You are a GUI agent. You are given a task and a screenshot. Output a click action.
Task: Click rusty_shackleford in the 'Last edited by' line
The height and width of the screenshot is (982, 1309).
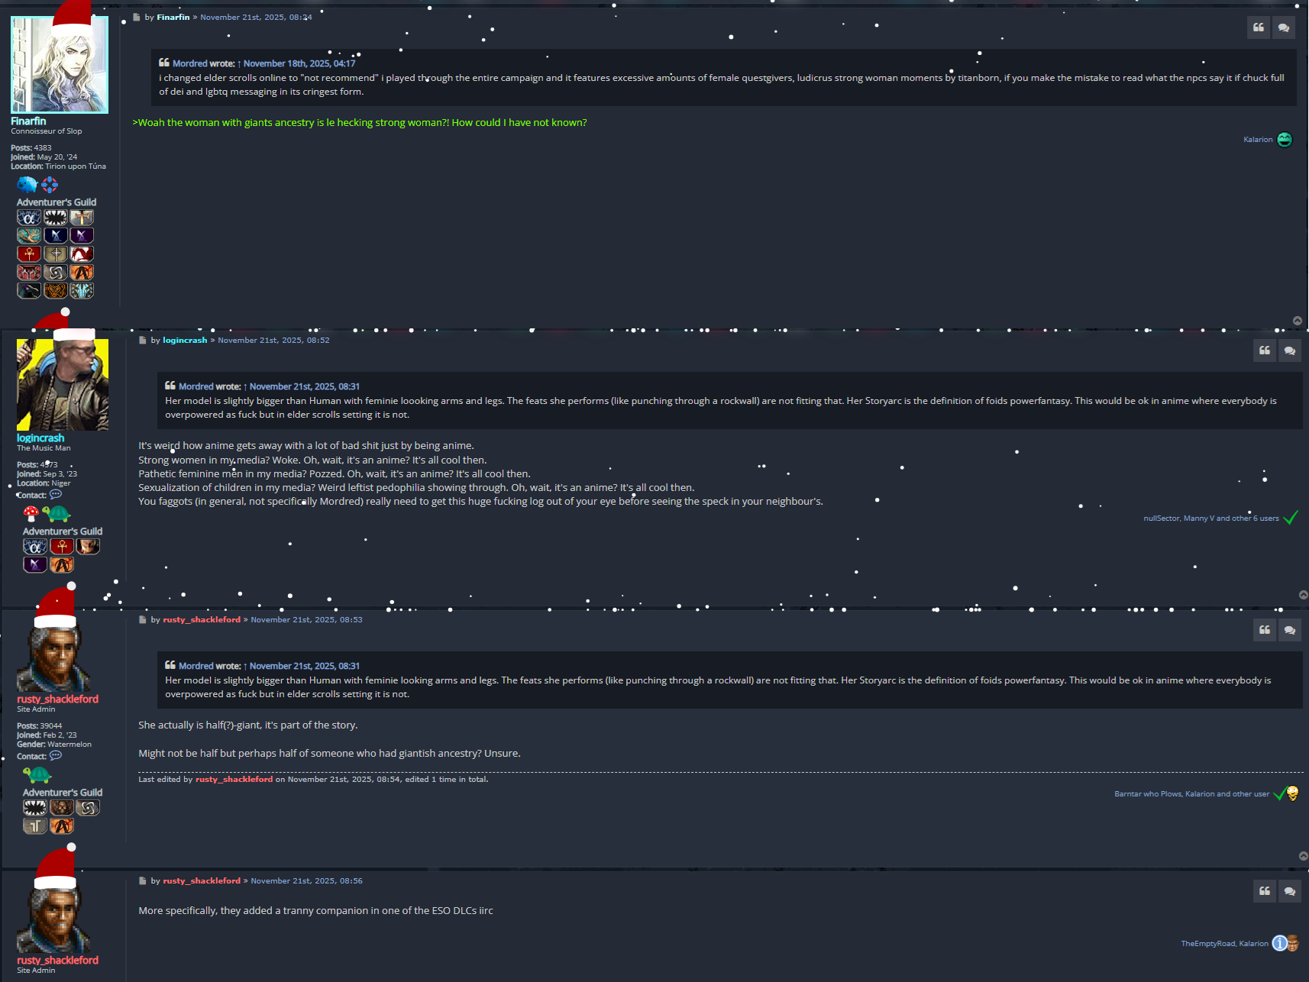coord(234,780)
